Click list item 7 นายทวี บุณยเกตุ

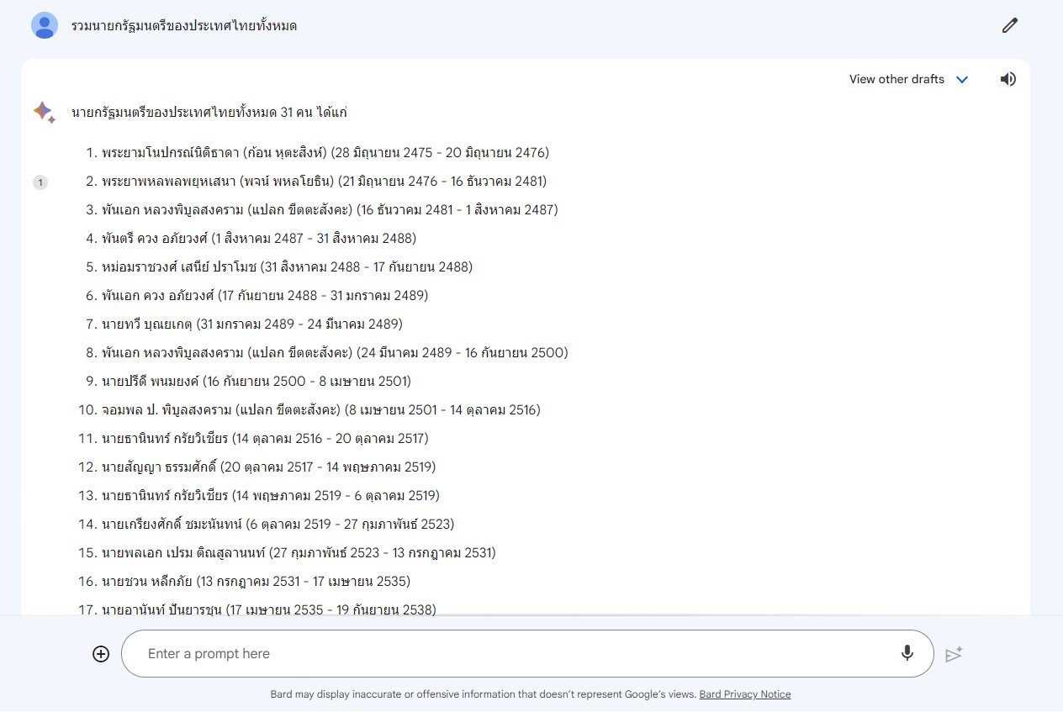tap(251, 324)
